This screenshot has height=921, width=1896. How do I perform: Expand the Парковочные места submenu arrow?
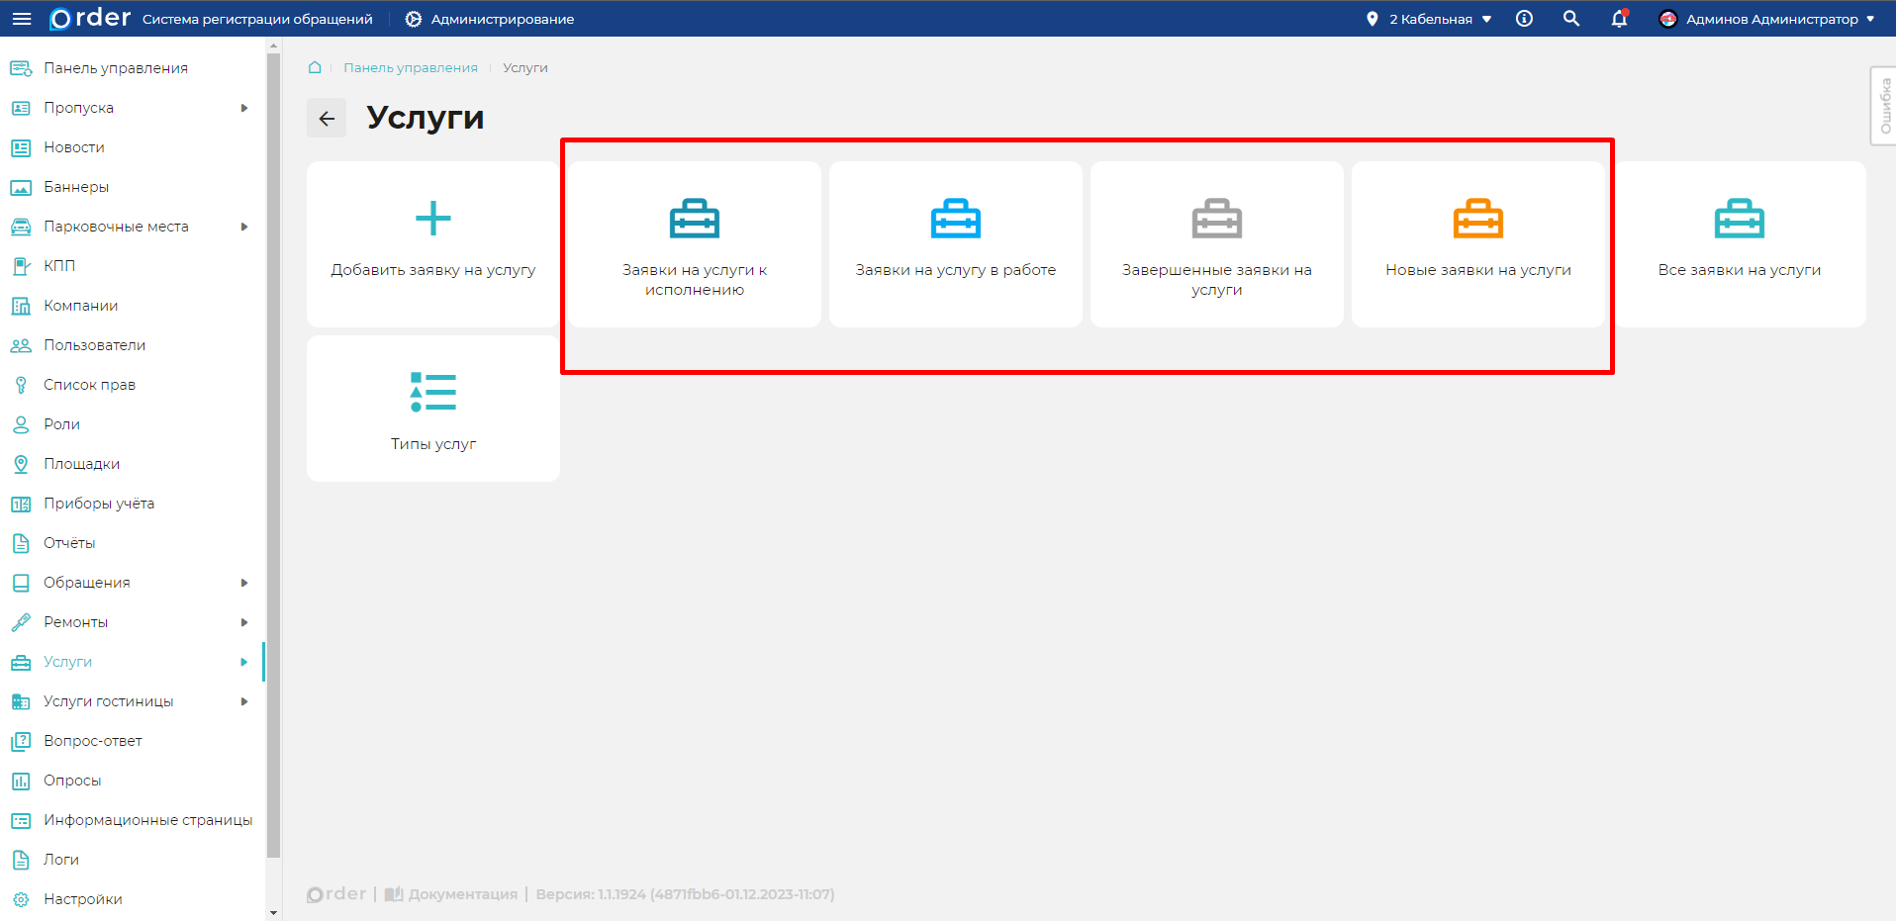[244, 227]
